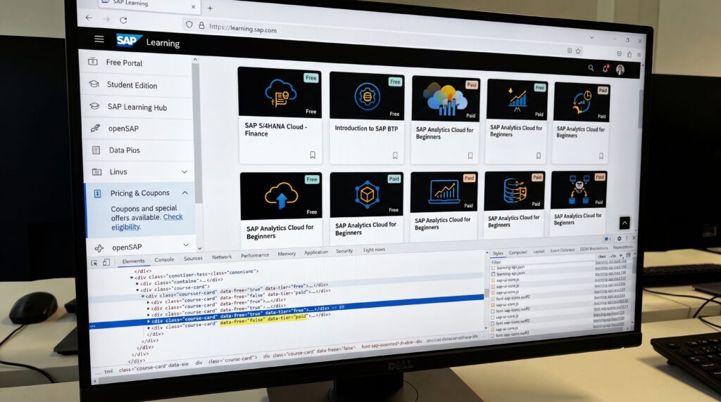Click the padlock site info icon
Screen dimensions: 721x402
click(201, 25)
